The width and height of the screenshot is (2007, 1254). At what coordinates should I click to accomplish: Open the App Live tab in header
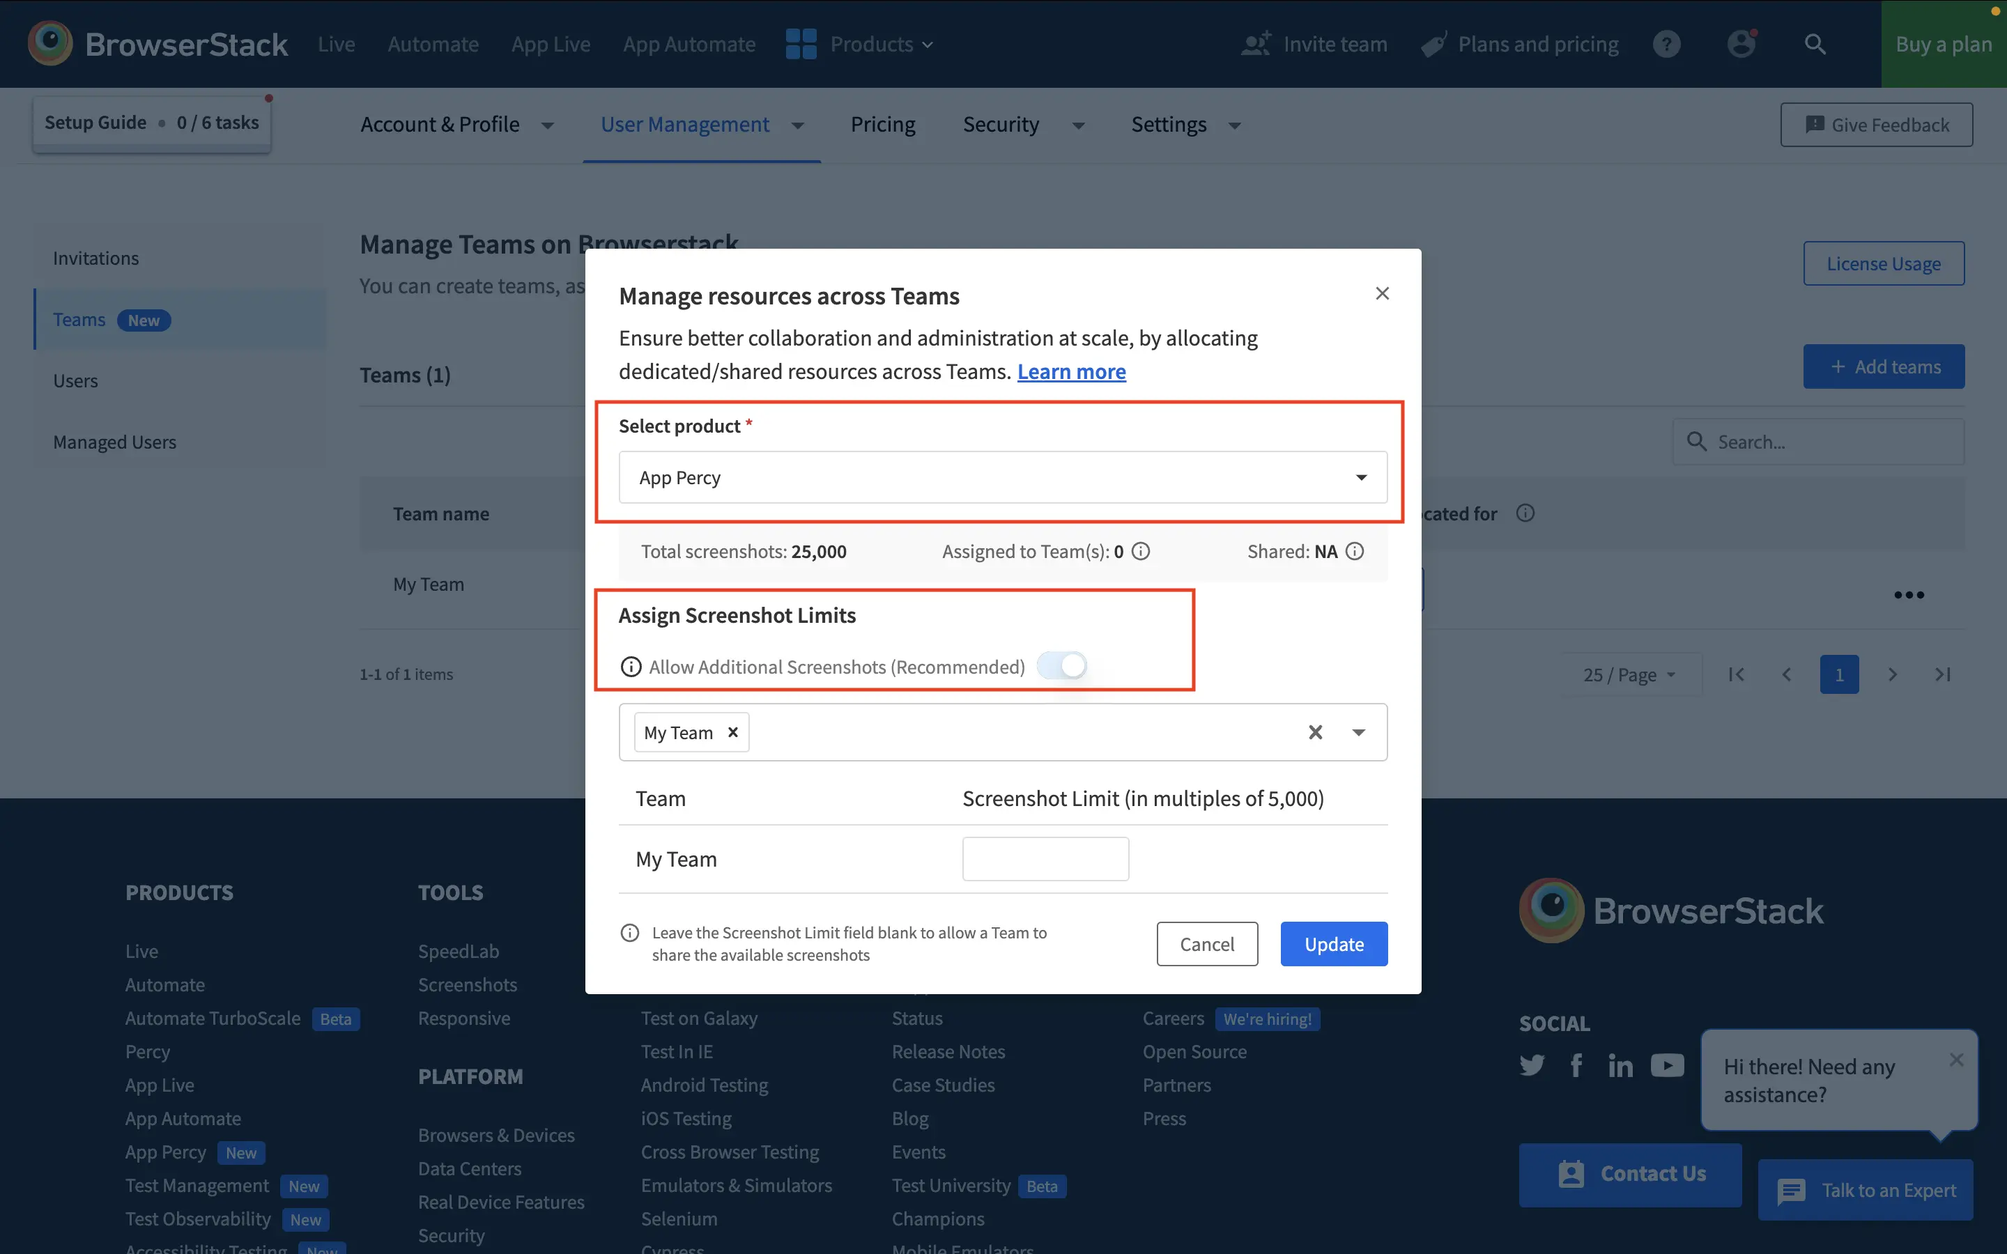(x=551, y=44)
